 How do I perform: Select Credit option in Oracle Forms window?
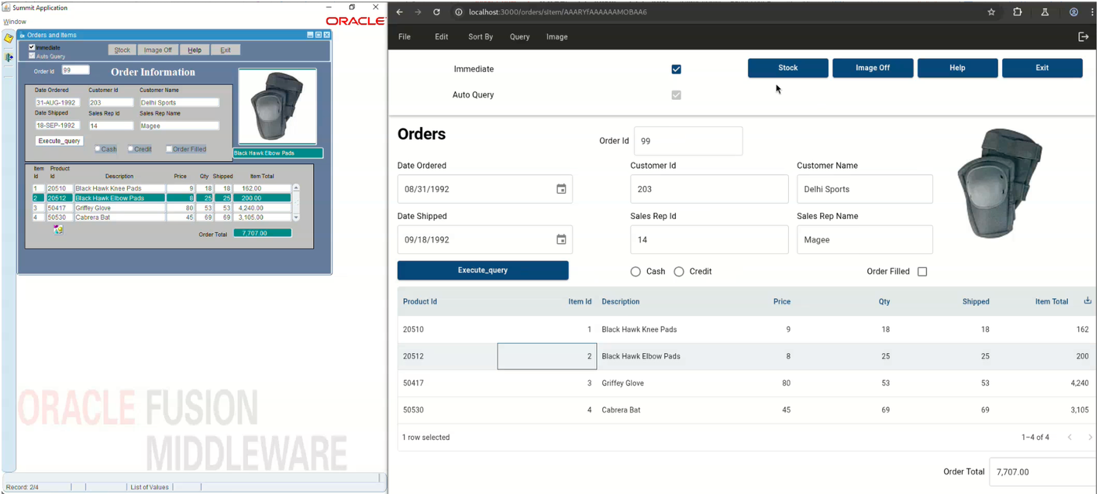coord(131,149)
